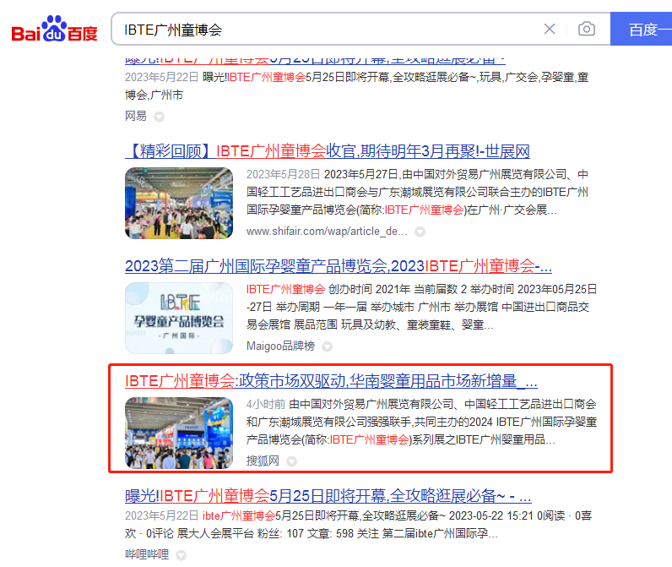This screenshot has width=672, height=567.
Task: Expand the dropdown arrow next to 网易
Action: click(159, 117)
